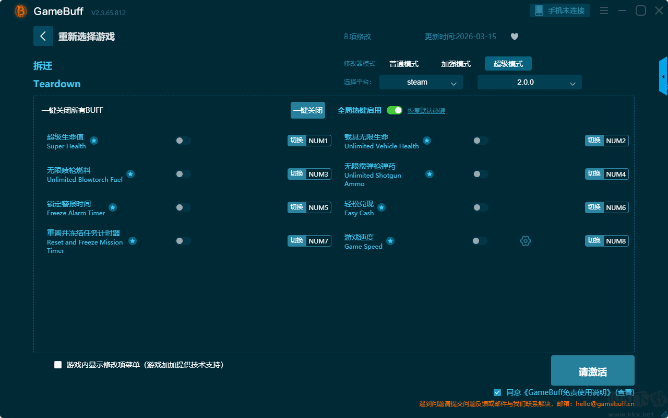Click the star icon beside Unlimited Shotgun Ammo
The width and height of the screenshot is (668, 418).
click(430, 174)
